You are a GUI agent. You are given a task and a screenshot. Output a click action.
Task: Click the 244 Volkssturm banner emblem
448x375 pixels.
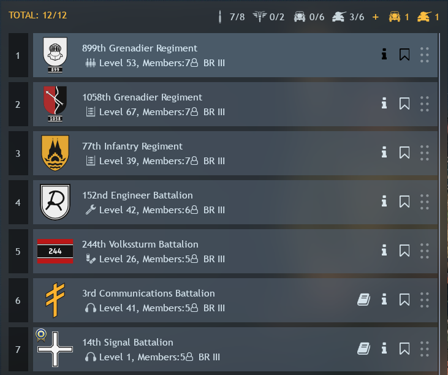[55, 251]
